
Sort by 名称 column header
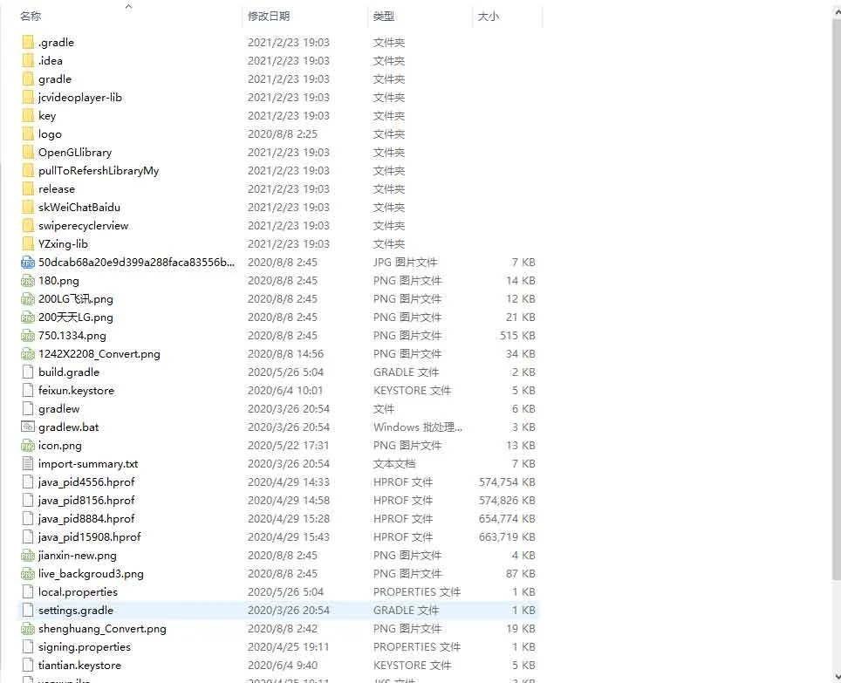click(31, 17)
